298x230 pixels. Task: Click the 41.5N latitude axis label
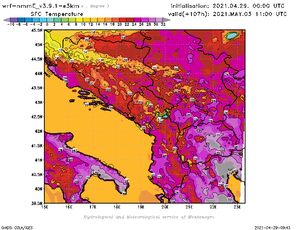pyautogui.click(x=37, y=146)
